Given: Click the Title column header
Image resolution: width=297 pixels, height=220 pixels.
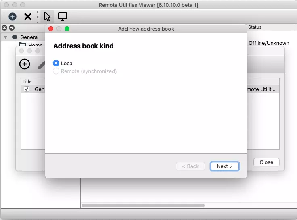Looking at the screenshot, I should tap(27, 81).
